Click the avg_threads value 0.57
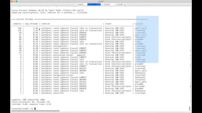The height and width of the screenshot is (113, 202). pos(36,35)
